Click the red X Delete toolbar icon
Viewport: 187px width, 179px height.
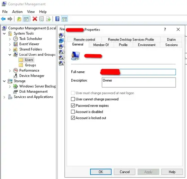pos(35,19)
